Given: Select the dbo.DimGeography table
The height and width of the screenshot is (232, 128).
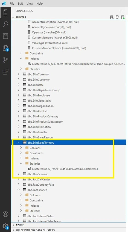Looking at the screenshot, I should [39, 101].
